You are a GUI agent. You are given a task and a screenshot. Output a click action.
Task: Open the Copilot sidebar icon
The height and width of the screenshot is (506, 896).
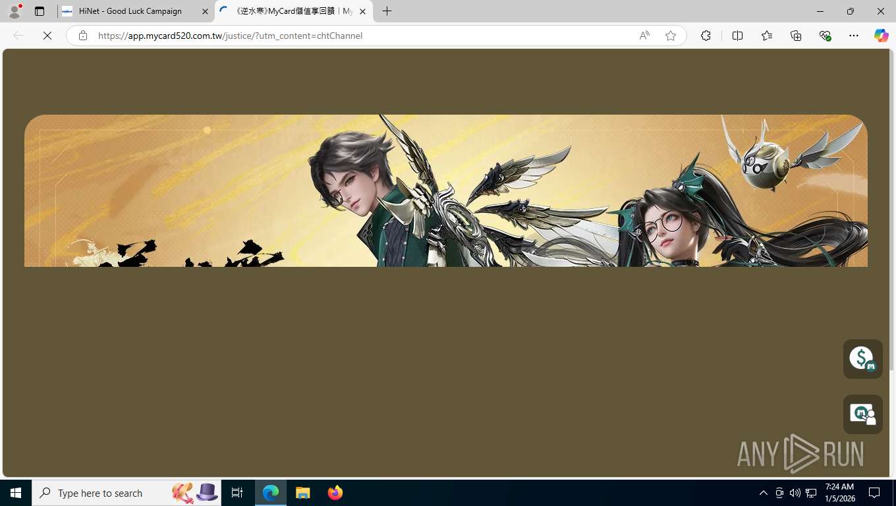[x=881, y=36]
